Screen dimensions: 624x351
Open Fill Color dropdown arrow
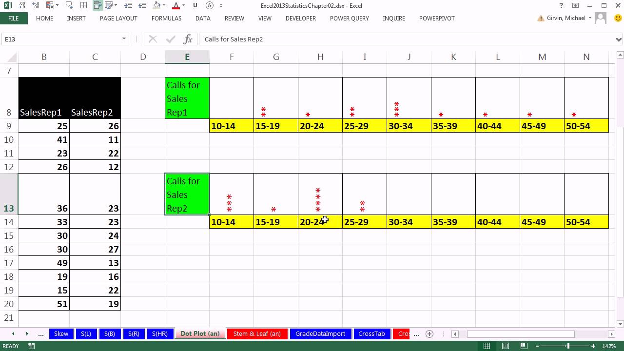coord(165,6)
